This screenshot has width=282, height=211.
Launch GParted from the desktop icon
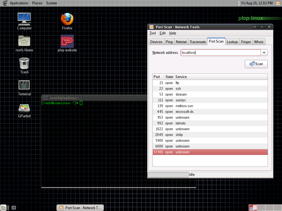[24, 111]
